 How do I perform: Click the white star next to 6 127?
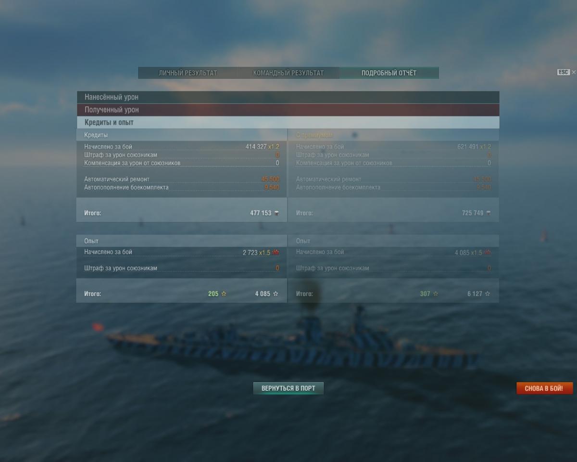(488, 294)
